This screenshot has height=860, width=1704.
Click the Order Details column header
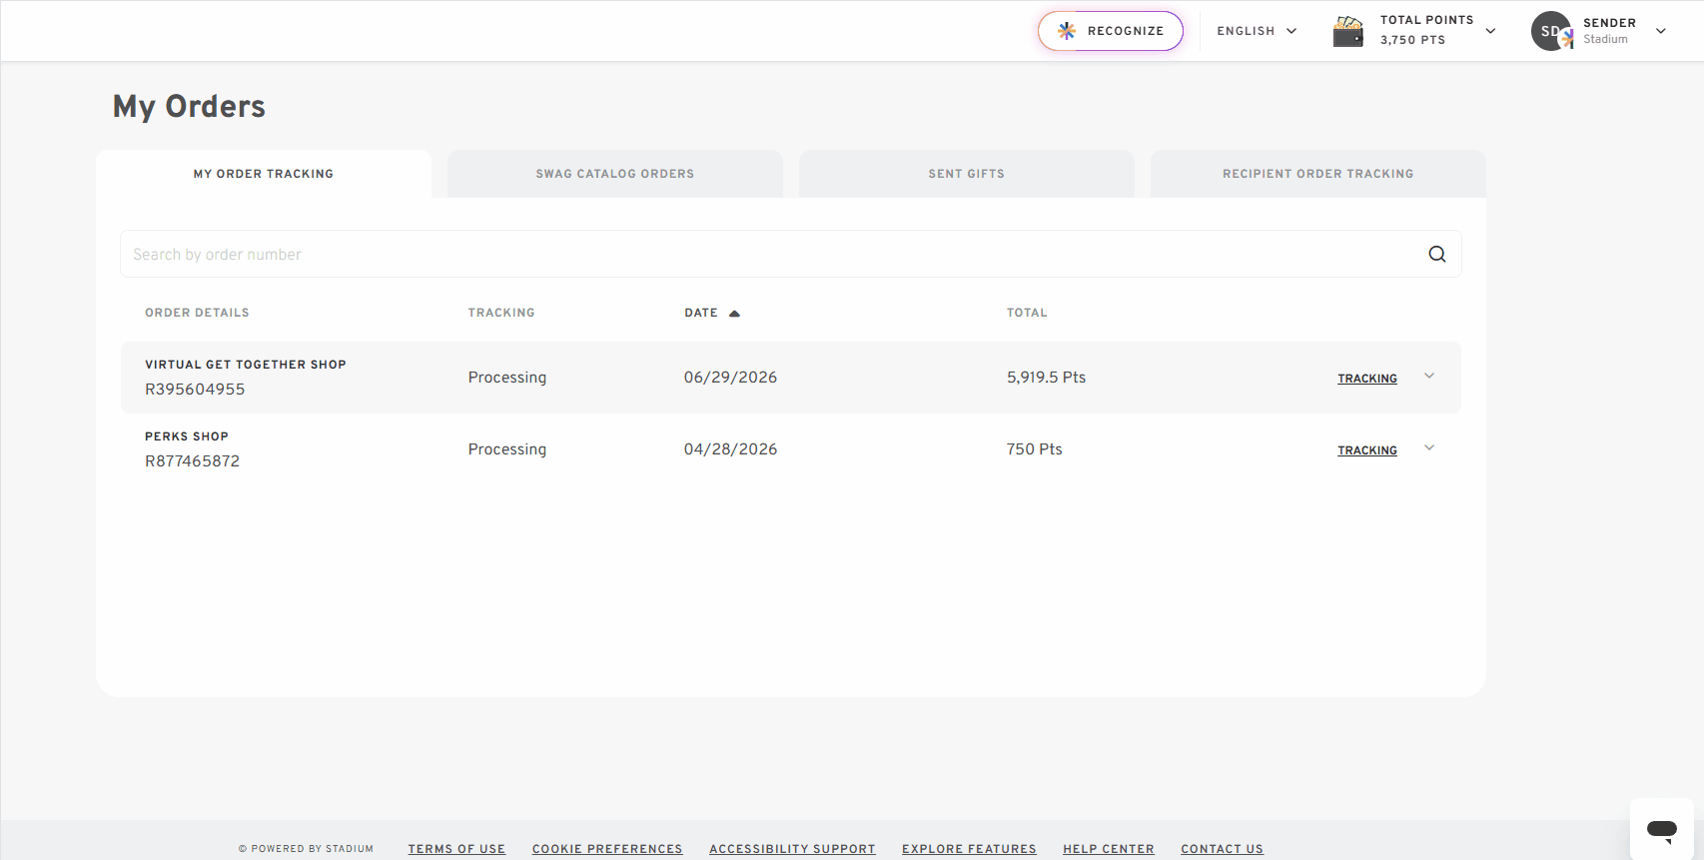click(x=197, y=313)
